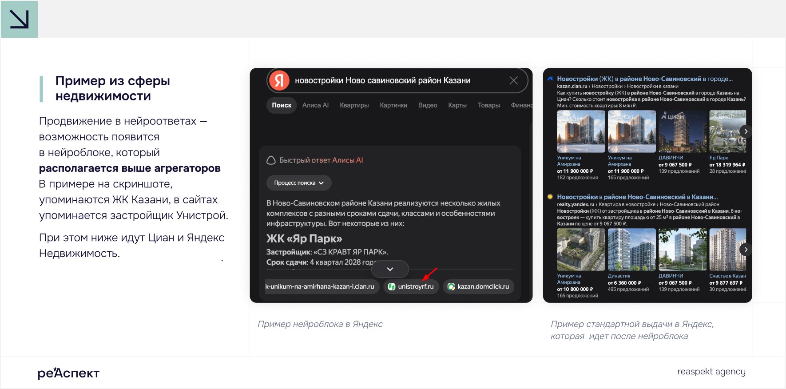The width and height of the screenshot is (786, 389).
Task: Click the kazan.cian.ru breadcrumb
Action: pos(572,86)
